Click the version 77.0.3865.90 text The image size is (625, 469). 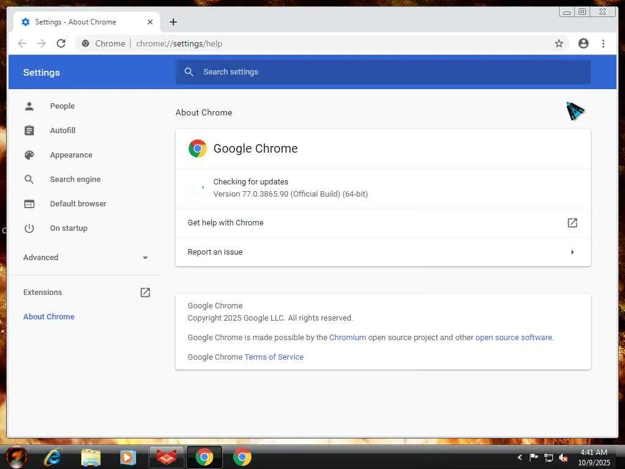291,194
